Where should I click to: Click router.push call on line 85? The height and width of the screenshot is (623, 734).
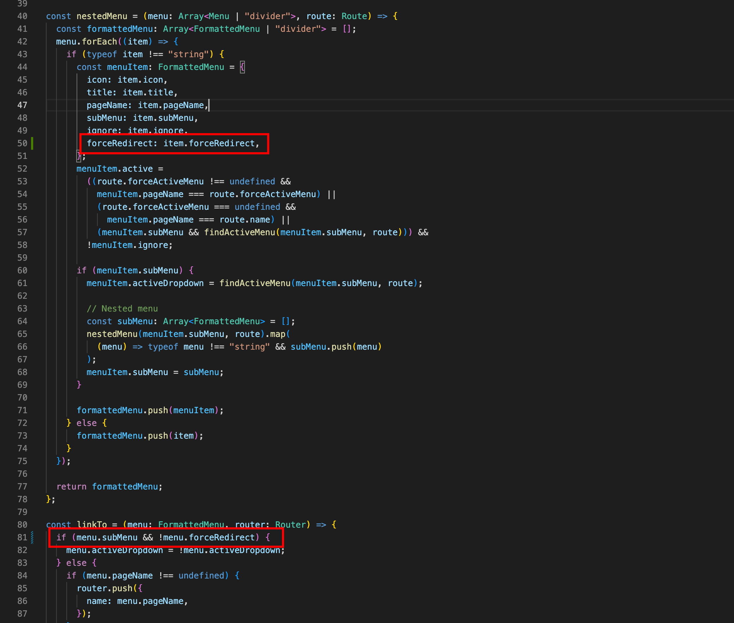point(105,588)
